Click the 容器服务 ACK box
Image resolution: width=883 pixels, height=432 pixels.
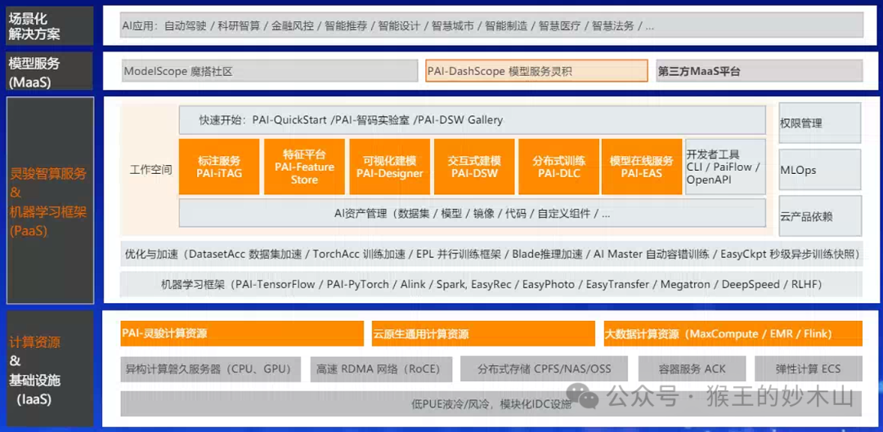(x=693, y=369)
